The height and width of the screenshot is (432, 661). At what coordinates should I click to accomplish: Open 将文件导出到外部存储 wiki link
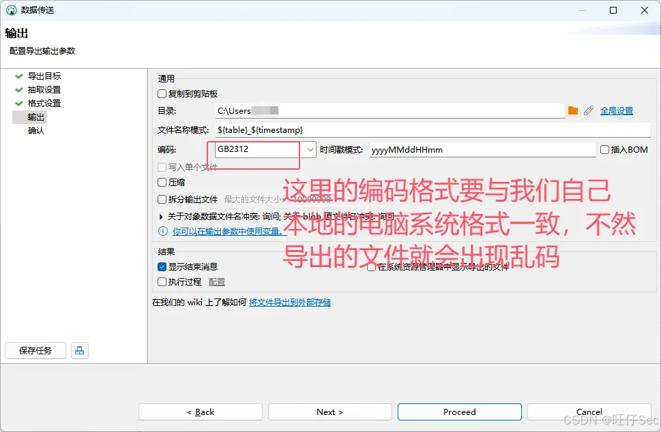290,303
